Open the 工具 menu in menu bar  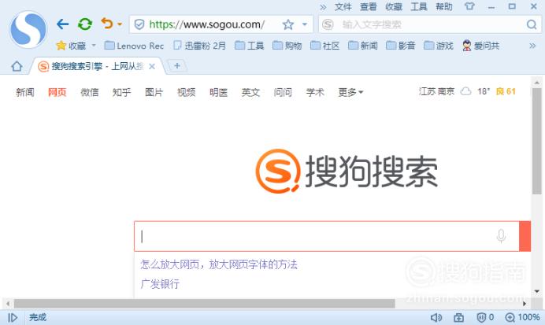coord(419,6)
